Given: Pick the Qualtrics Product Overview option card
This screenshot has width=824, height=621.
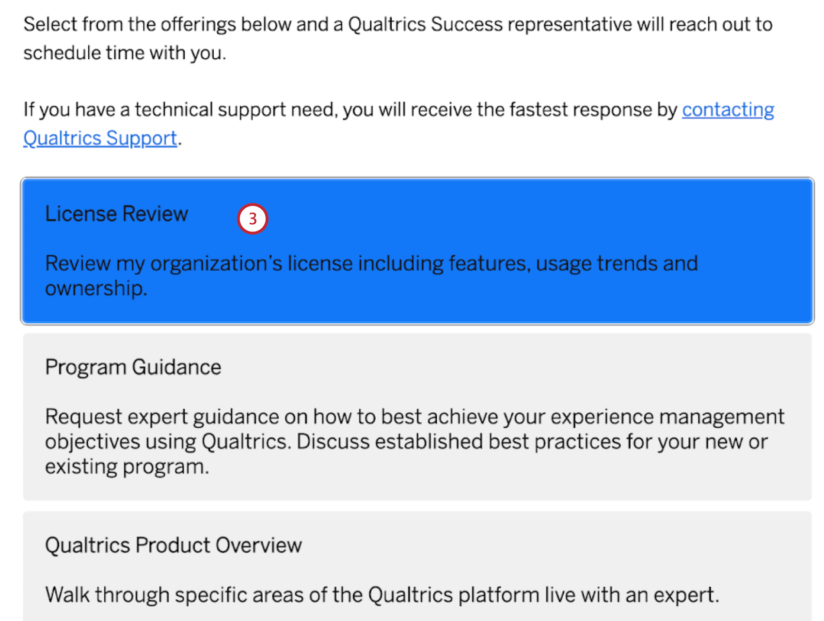Looking at the screenshot, I should pyautogui.click(x=417, y=566).
